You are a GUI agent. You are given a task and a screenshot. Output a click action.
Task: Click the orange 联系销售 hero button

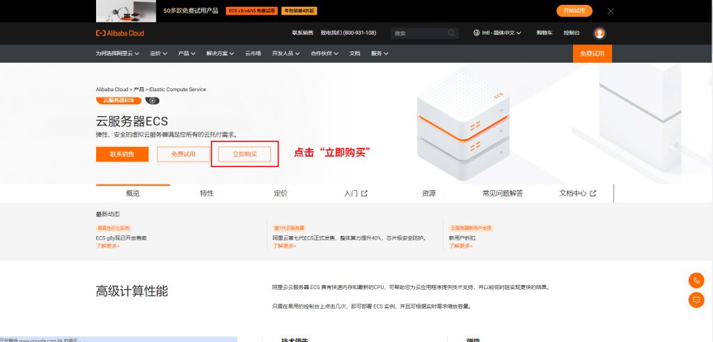[123, 154]
